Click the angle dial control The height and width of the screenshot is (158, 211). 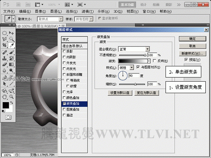(123, 76)
